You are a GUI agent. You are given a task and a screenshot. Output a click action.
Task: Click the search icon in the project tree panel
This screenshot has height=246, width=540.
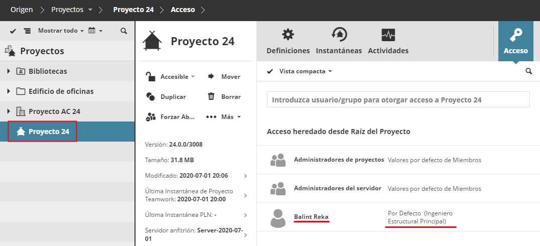(124, 31)
